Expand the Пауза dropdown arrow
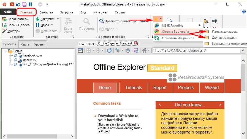This screenshot has width=247, height=139. pos(52,25)
